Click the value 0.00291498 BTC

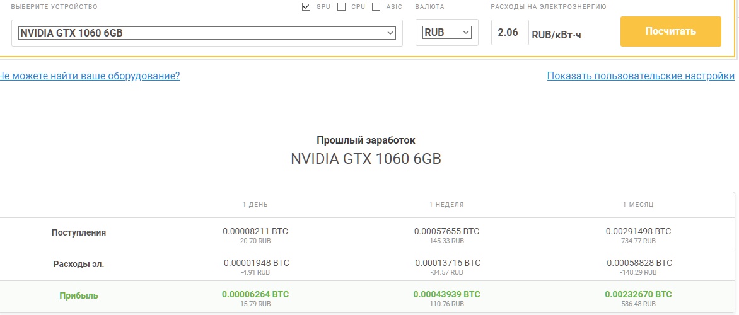pos(638,231)
